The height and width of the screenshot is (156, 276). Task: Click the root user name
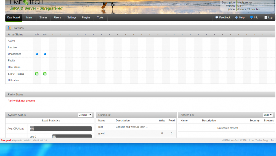[x=100, y=127]
